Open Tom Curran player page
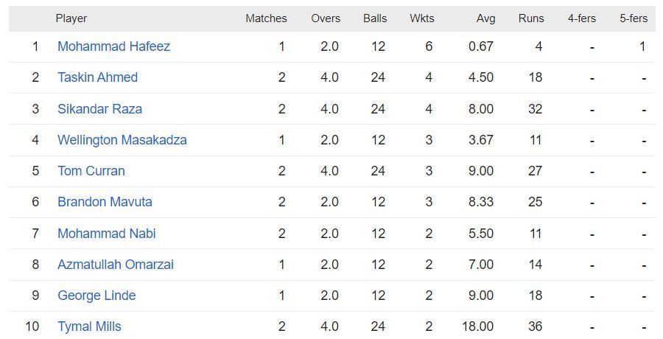This screenshot has width=663, height=339. [91, 171]
